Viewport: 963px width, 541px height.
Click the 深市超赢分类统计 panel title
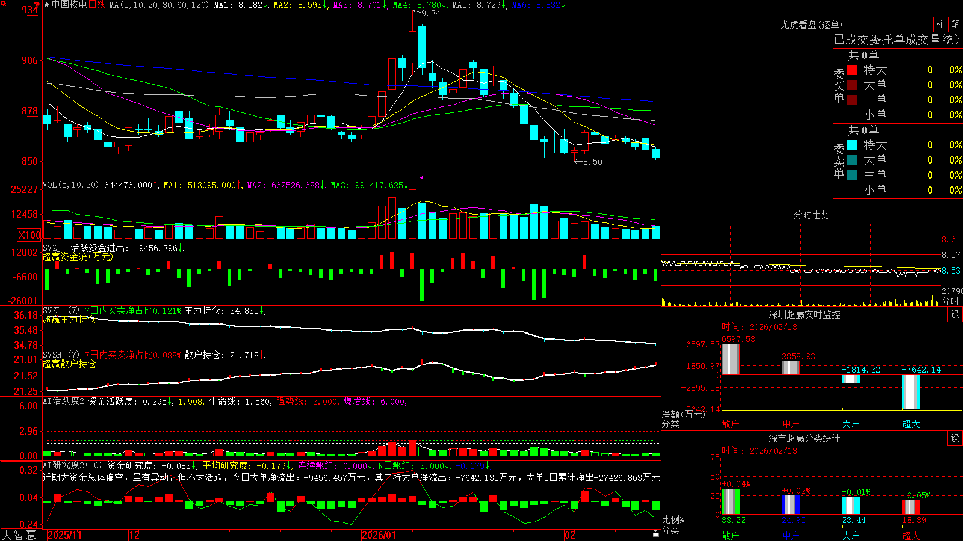(805, 438)
